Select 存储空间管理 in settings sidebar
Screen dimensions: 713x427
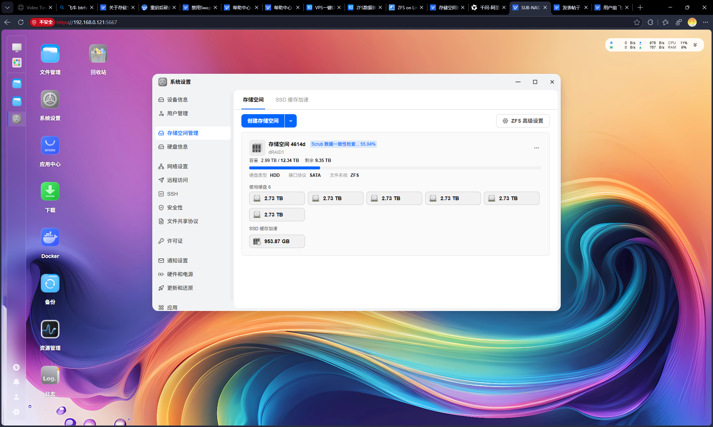[x=193, y=133]
